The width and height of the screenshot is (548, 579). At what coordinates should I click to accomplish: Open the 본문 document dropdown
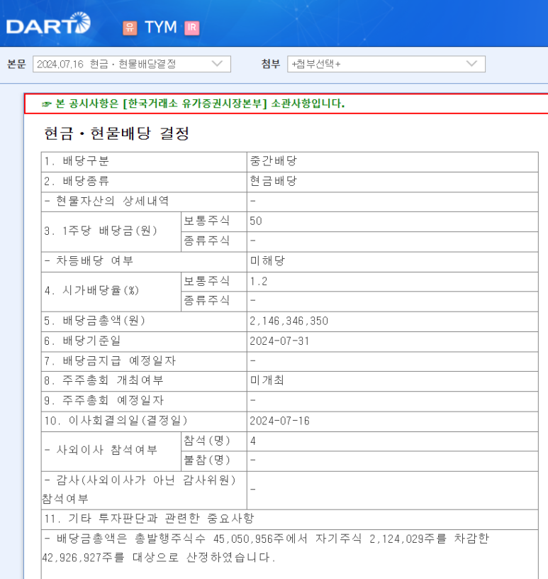(132, 65)
